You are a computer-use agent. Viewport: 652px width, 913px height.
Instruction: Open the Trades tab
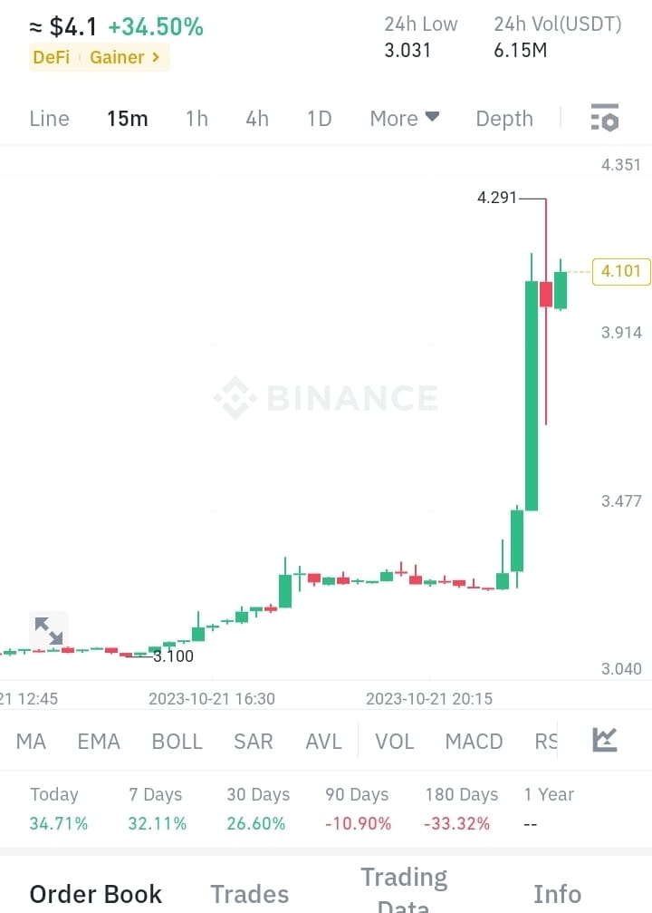pyautogui.click(x=249, y=893)
